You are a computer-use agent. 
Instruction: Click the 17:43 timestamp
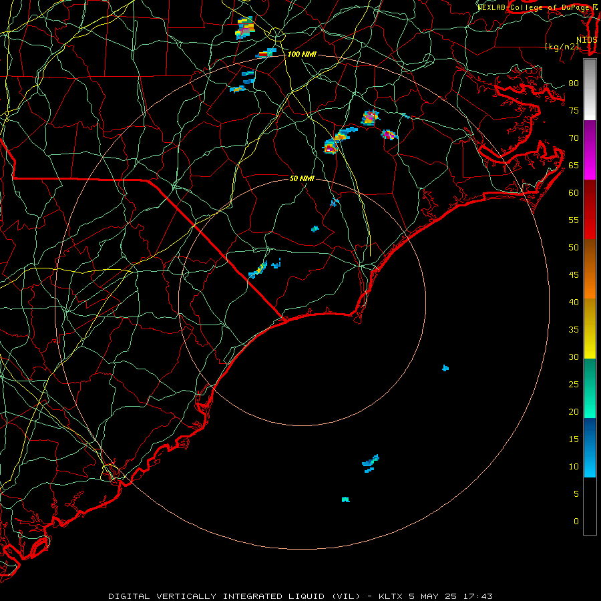[x=477, y=596]
